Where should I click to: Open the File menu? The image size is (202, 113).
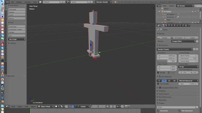[13, 2]
